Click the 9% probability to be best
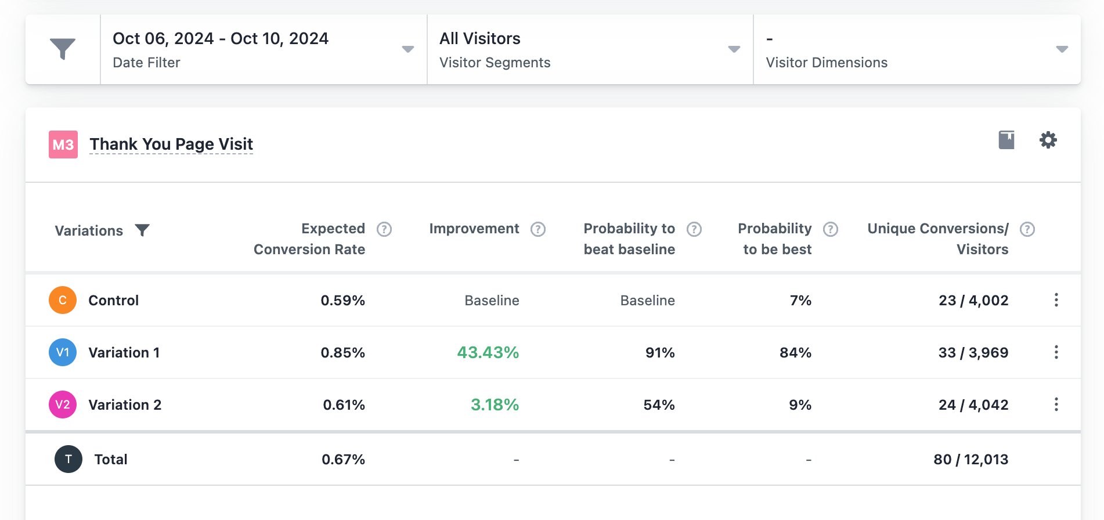 pos(800,405)
